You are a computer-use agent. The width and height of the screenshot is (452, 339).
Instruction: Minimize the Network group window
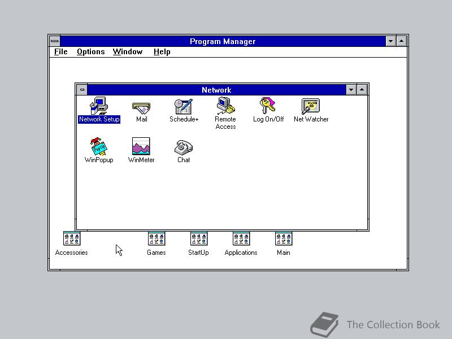(x=351, y=90)
